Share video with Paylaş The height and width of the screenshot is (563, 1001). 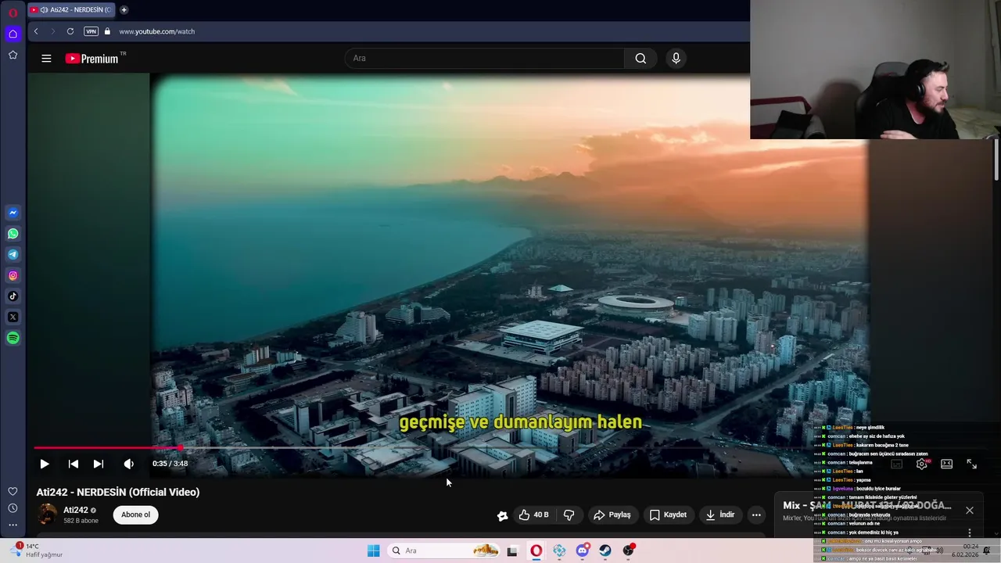click(x=612, y=515)
